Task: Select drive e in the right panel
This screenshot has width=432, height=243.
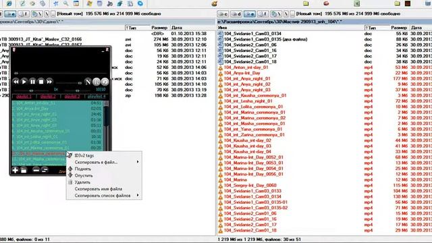Action: point(249,13)
